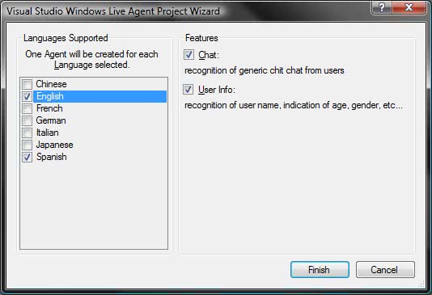Select the highlighted English row

coord(100,96)
